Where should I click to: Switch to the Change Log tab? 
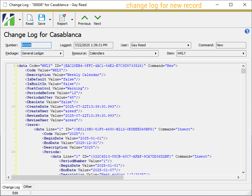pyautogui.click(x=11, y=187)
